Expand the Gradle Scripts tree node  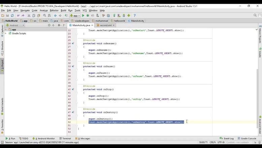click(x=6, y=33)
